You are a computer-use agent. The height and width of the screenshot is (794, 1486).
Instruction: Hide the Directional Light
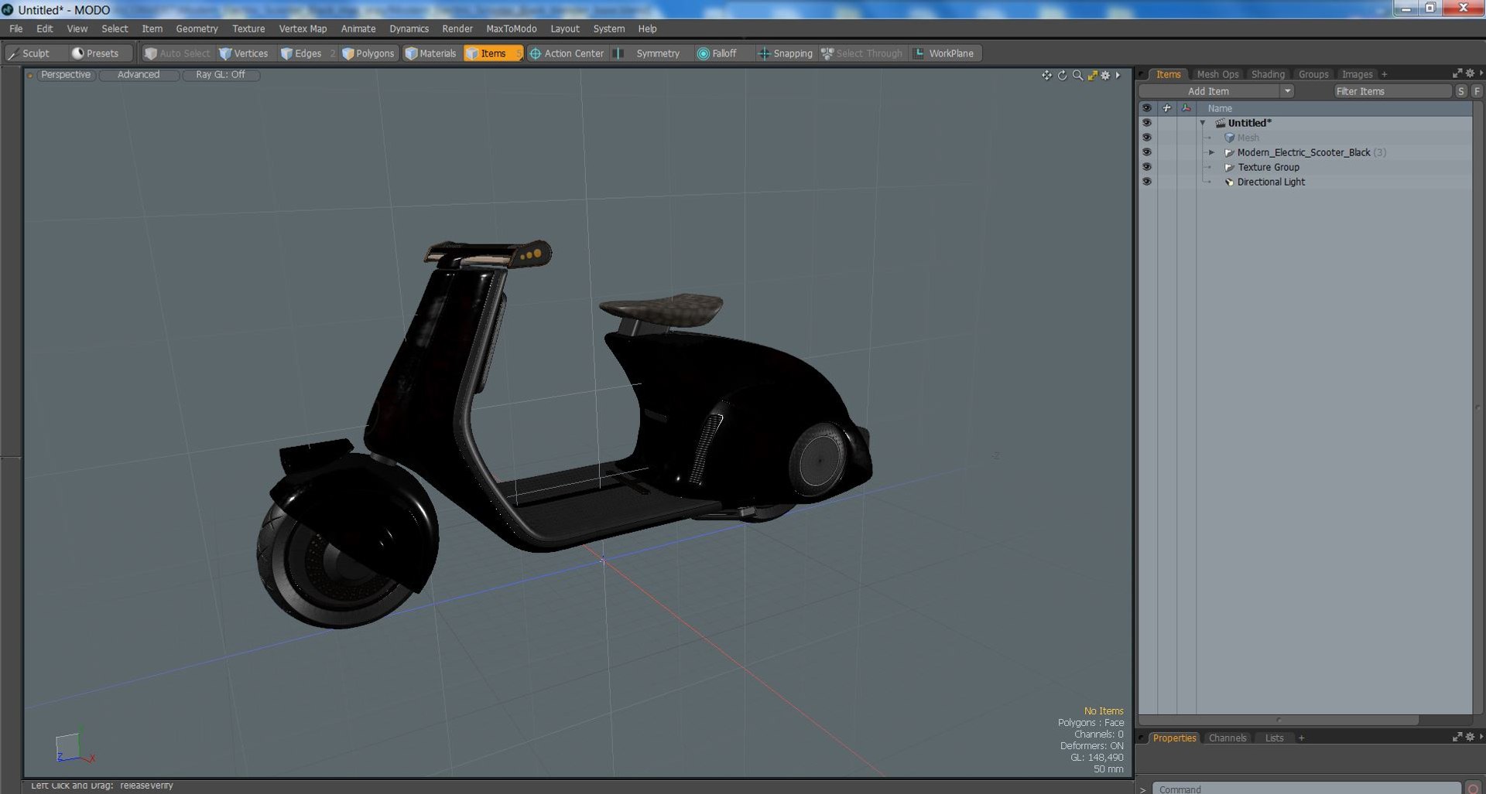coord(1147,182)
